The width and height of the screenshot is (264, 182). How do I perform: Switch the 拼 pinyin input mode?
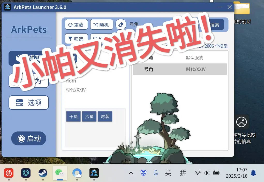[183, 173]
